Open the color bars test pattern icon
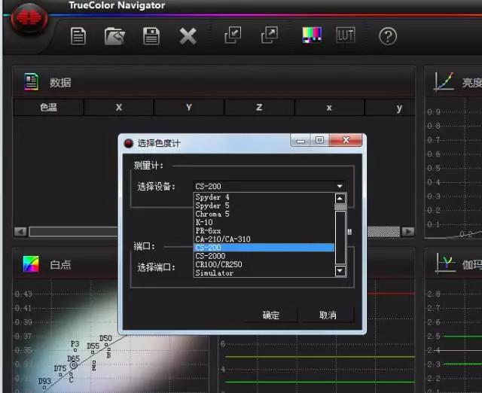Image resolution: width=482 pixels, height=393 pixels. point(312,35)
